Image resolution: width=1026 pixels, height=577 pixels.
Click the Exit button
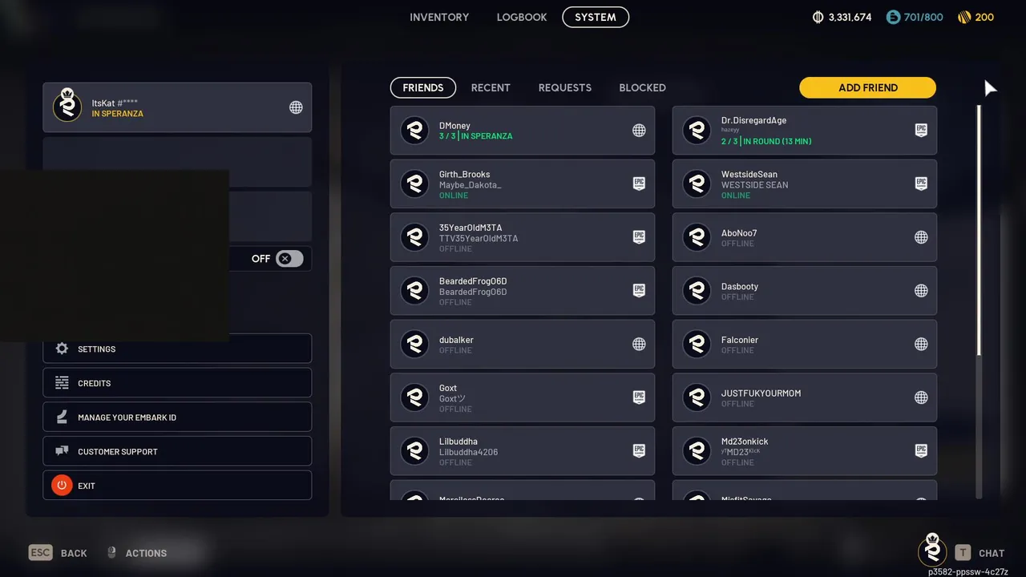[177, 486]
